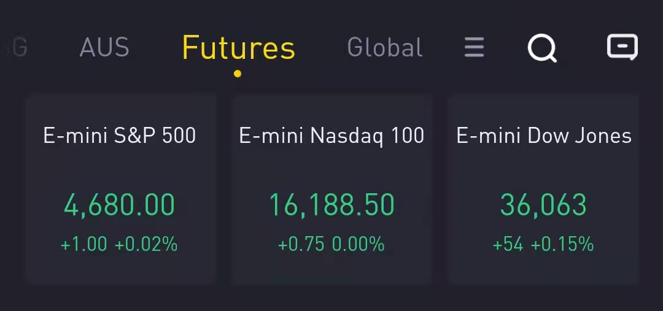663x311 pixels.
Task: Tap the +0.75 0.00% change text
Action: coord(331,245)
